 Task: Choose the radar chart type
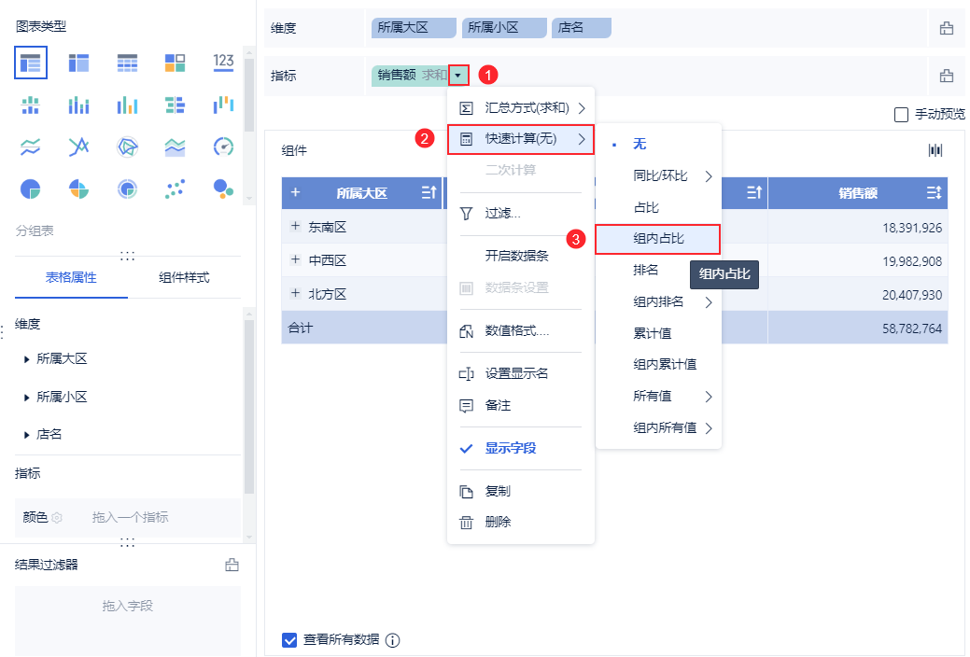(x=127, y=147)
